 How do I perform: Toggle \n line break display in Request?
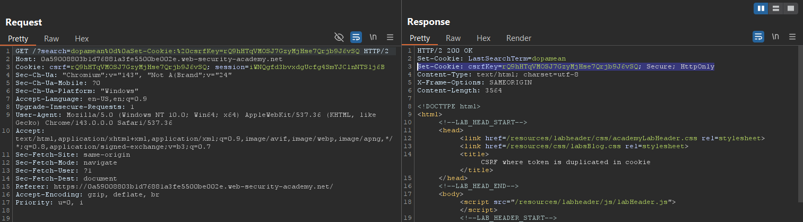[373, 37]
